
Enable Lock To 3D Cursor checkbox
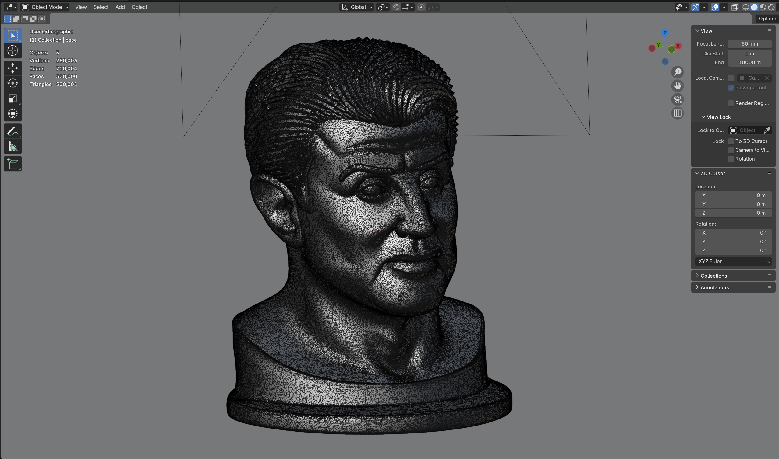click(x=731, y=141)
